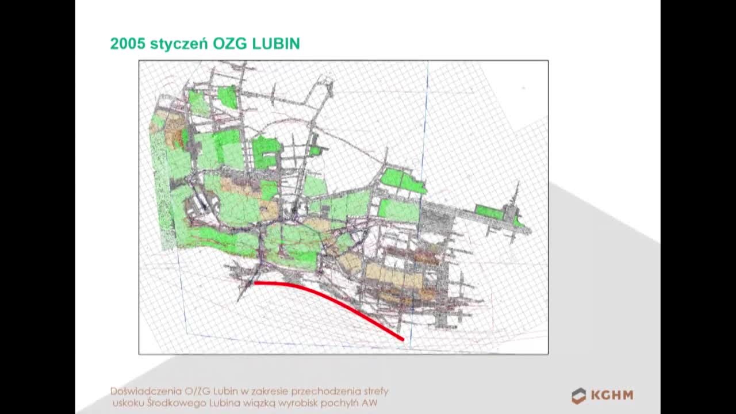Click the far-east green area on the map
The height and width of the screenshot is (414, 736).
coord(489,212)
